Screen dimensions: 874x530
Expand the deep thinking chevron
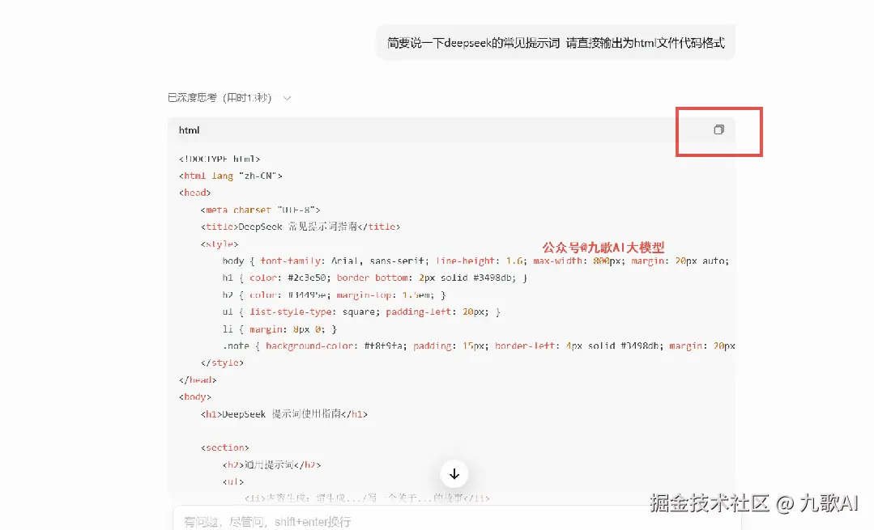click(x=287, y=98)
